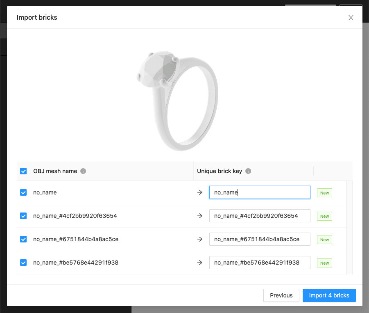The image size is (369, 313).
Task: Edit the no_name_#4cf2bb9920f63654 brick key field
Action: 259,216
